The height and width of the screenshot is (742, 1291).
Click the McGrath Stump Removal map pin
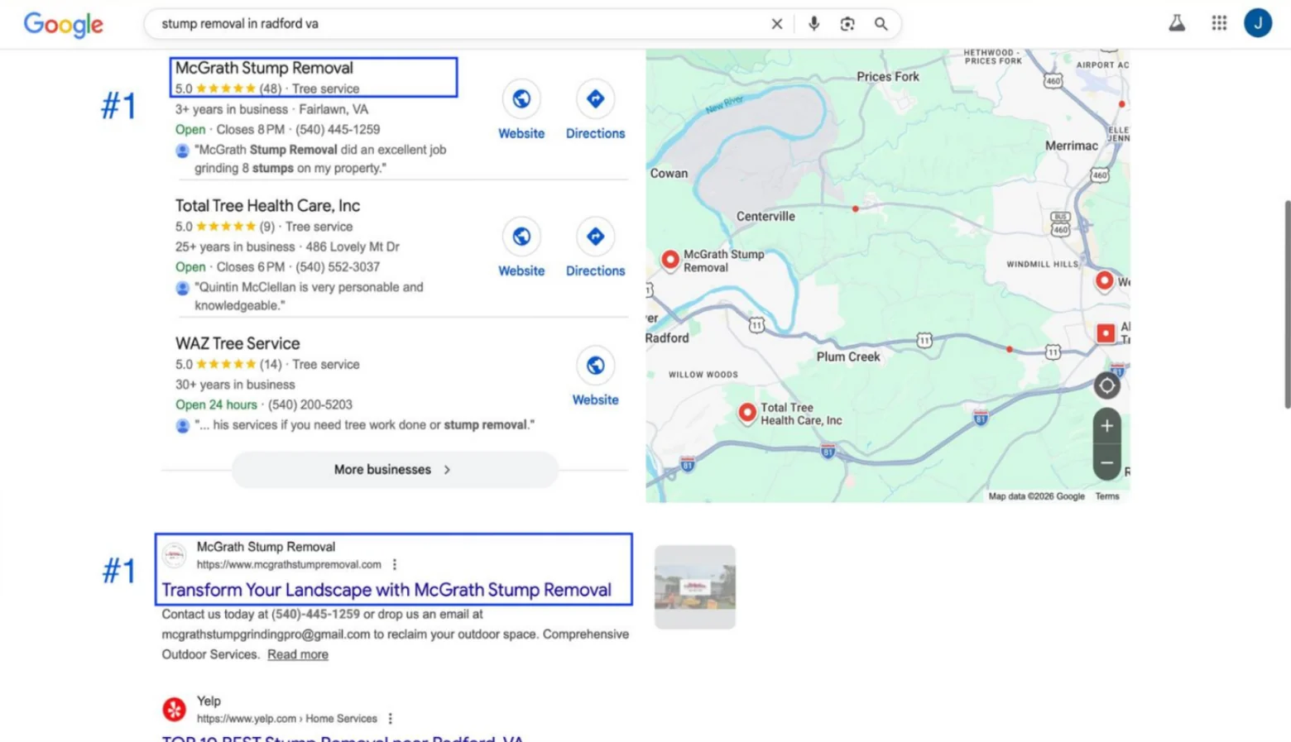coord(670,260)
